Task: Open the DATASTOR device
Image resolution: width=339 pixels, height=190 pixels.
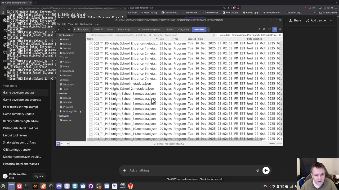Action: tap(68, 107)
